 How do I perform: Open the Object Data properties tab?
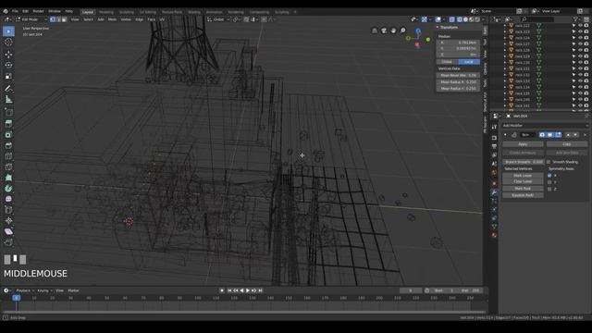tap(494, 227)
